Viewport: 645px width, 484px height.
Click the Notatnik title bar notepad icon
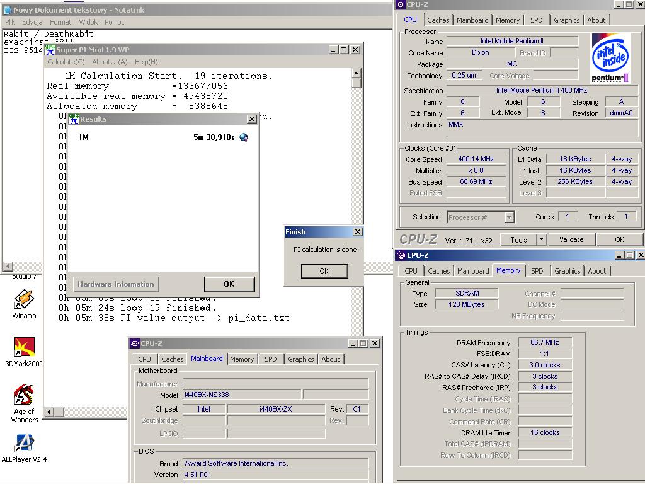pos(7,10)
